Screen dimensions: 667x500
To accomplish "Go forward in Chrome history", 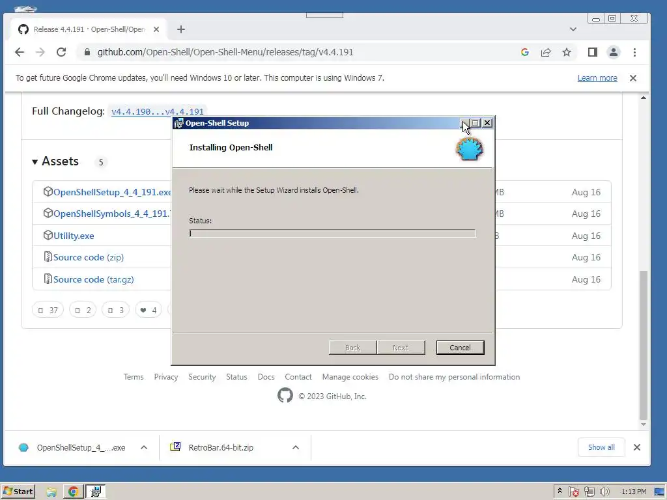I will point(40,52).
